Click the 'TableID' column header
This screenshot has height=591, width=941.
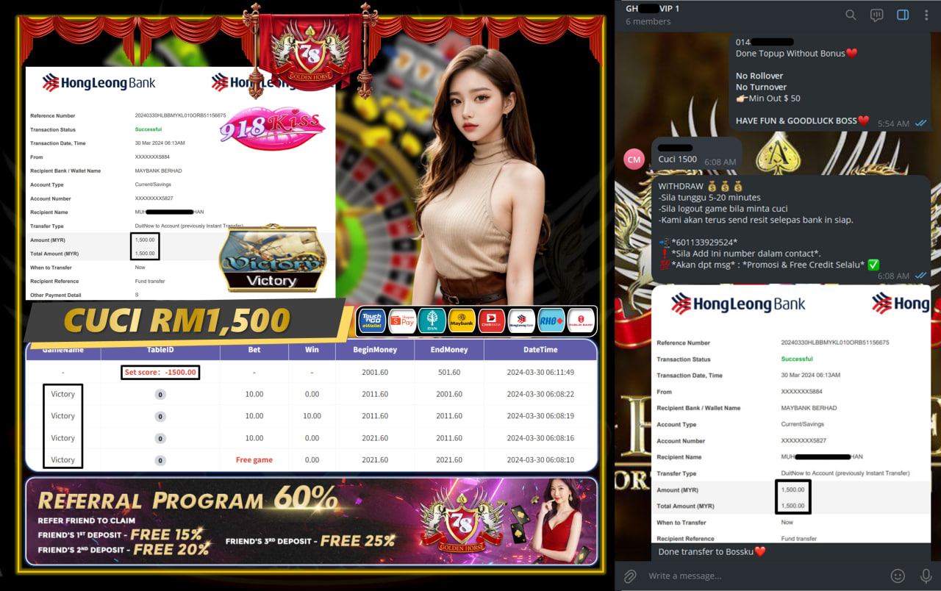coord(160,350)
